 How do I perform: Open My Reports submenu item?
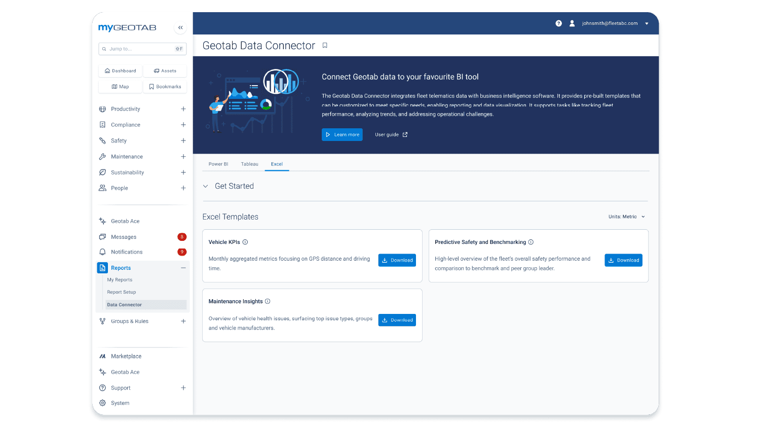120,280
